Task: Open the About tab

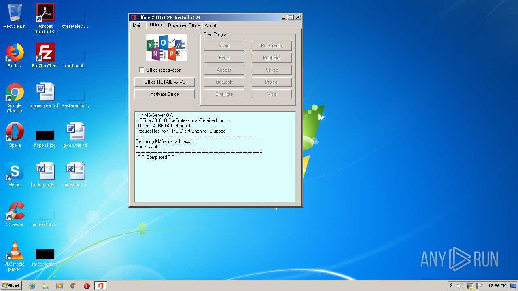Action: (210, 25)
